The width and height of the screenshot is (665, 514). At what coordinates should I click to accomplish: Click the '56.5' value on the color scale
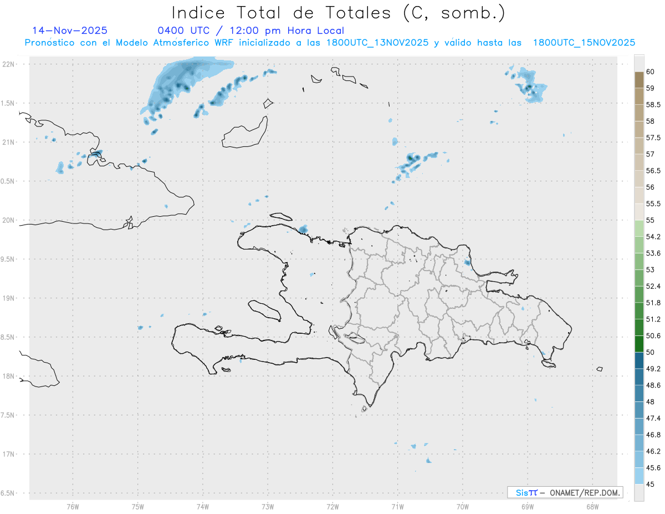click(653, 171)
